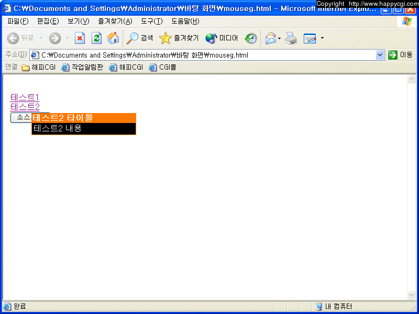Open the Media (미디어) toolbar button
419x314 pixels.
click(x=222, y=38)
